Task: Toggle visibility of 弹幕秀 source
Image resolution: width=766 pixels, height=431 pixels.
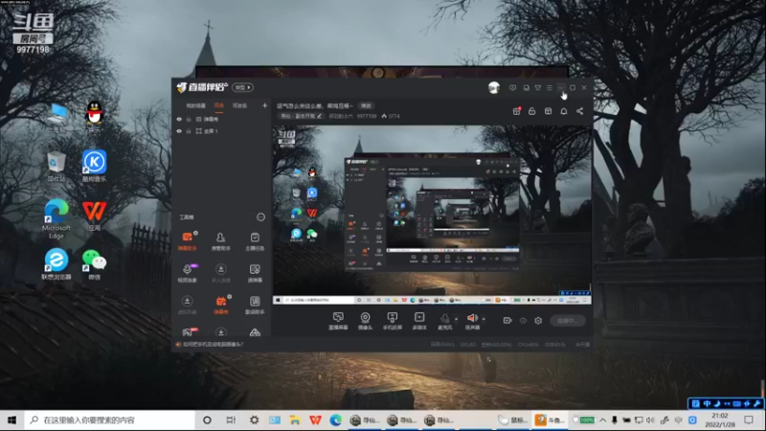Action: [179, 119]
